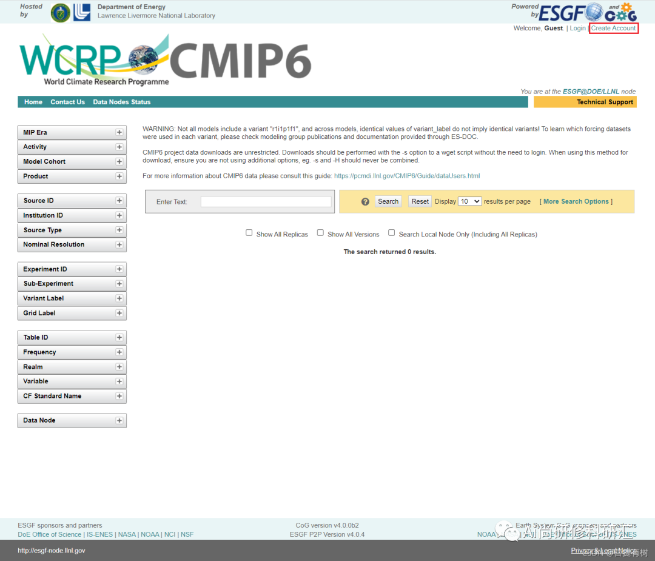Screen dimensions: 655x561
Task: Click the More Search Options link
Action: (576, 201)
